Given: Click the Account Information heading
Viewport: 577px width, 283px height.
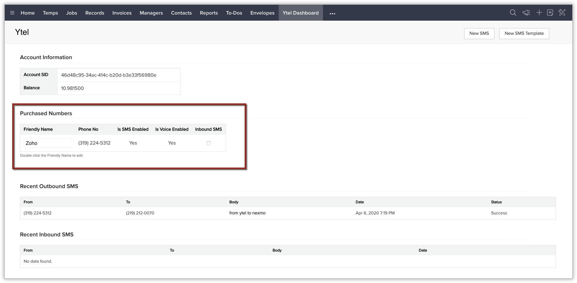Looking at the screenshot, I should pyautogui.click(x=46, y=57).
